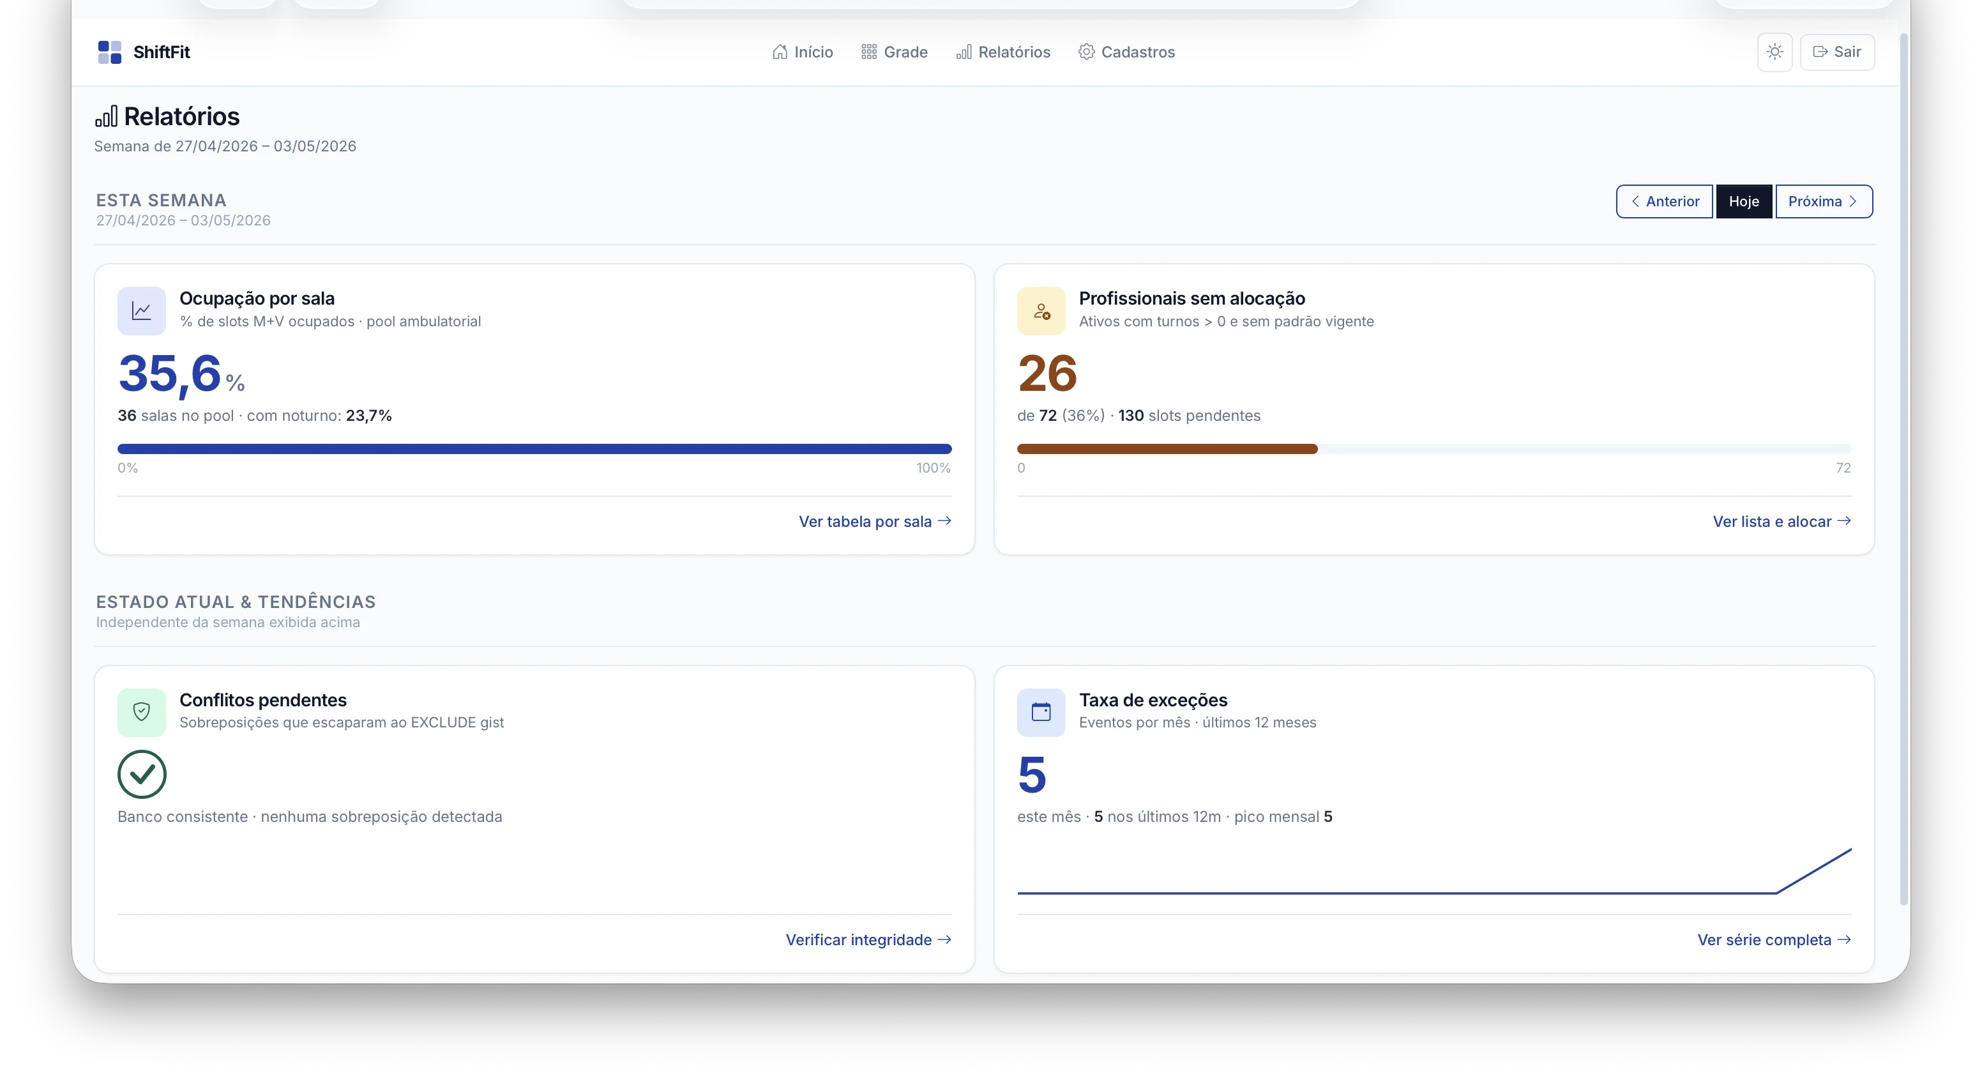Open Cadastros from the top navigation
Image resolution: width=1982 pixels, height=1078 pixels.
click(1126, 52)
